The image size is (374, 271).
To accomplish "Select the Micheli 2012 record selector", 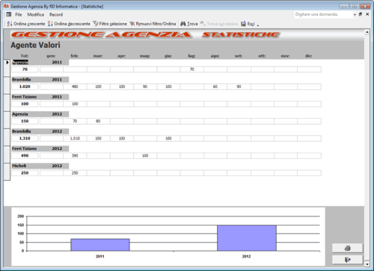I will point(7,172).
